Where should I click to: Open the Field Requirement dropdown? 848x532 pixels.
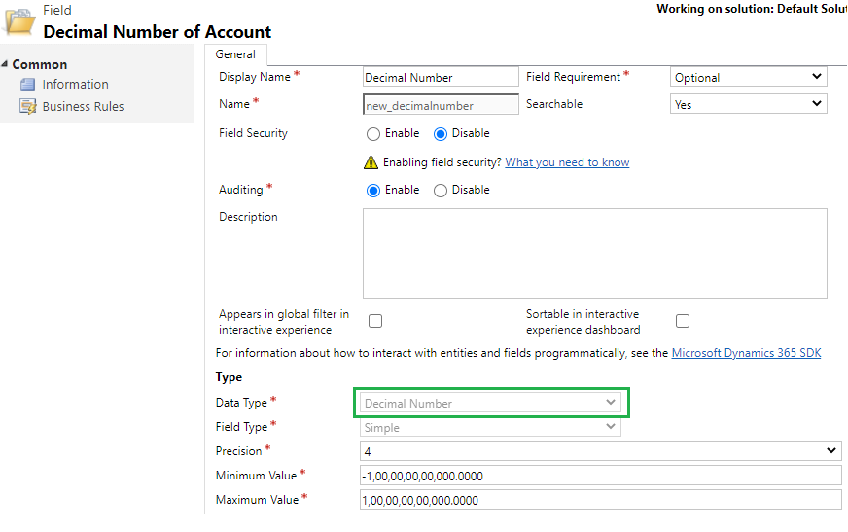point(749,77)
